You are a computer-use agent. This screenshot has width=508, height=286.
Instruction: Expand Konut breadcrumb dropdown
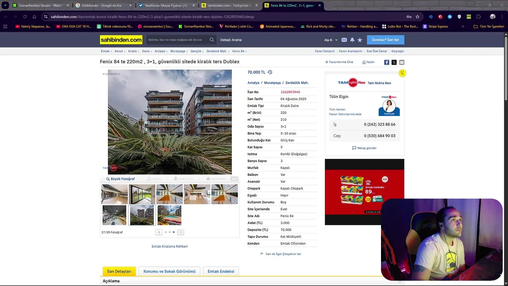[125, 51]
